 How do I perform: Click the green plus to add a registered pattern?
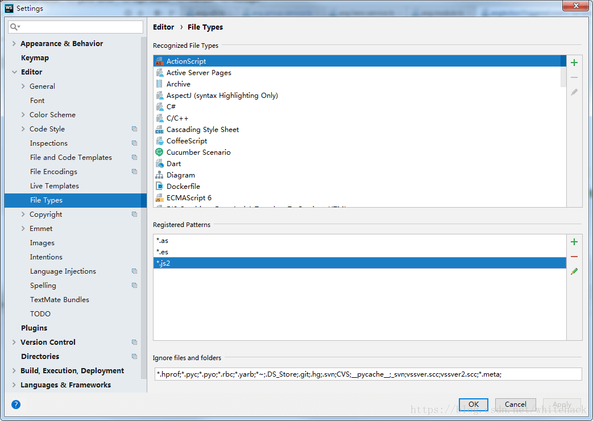click(x=574, y=242)
